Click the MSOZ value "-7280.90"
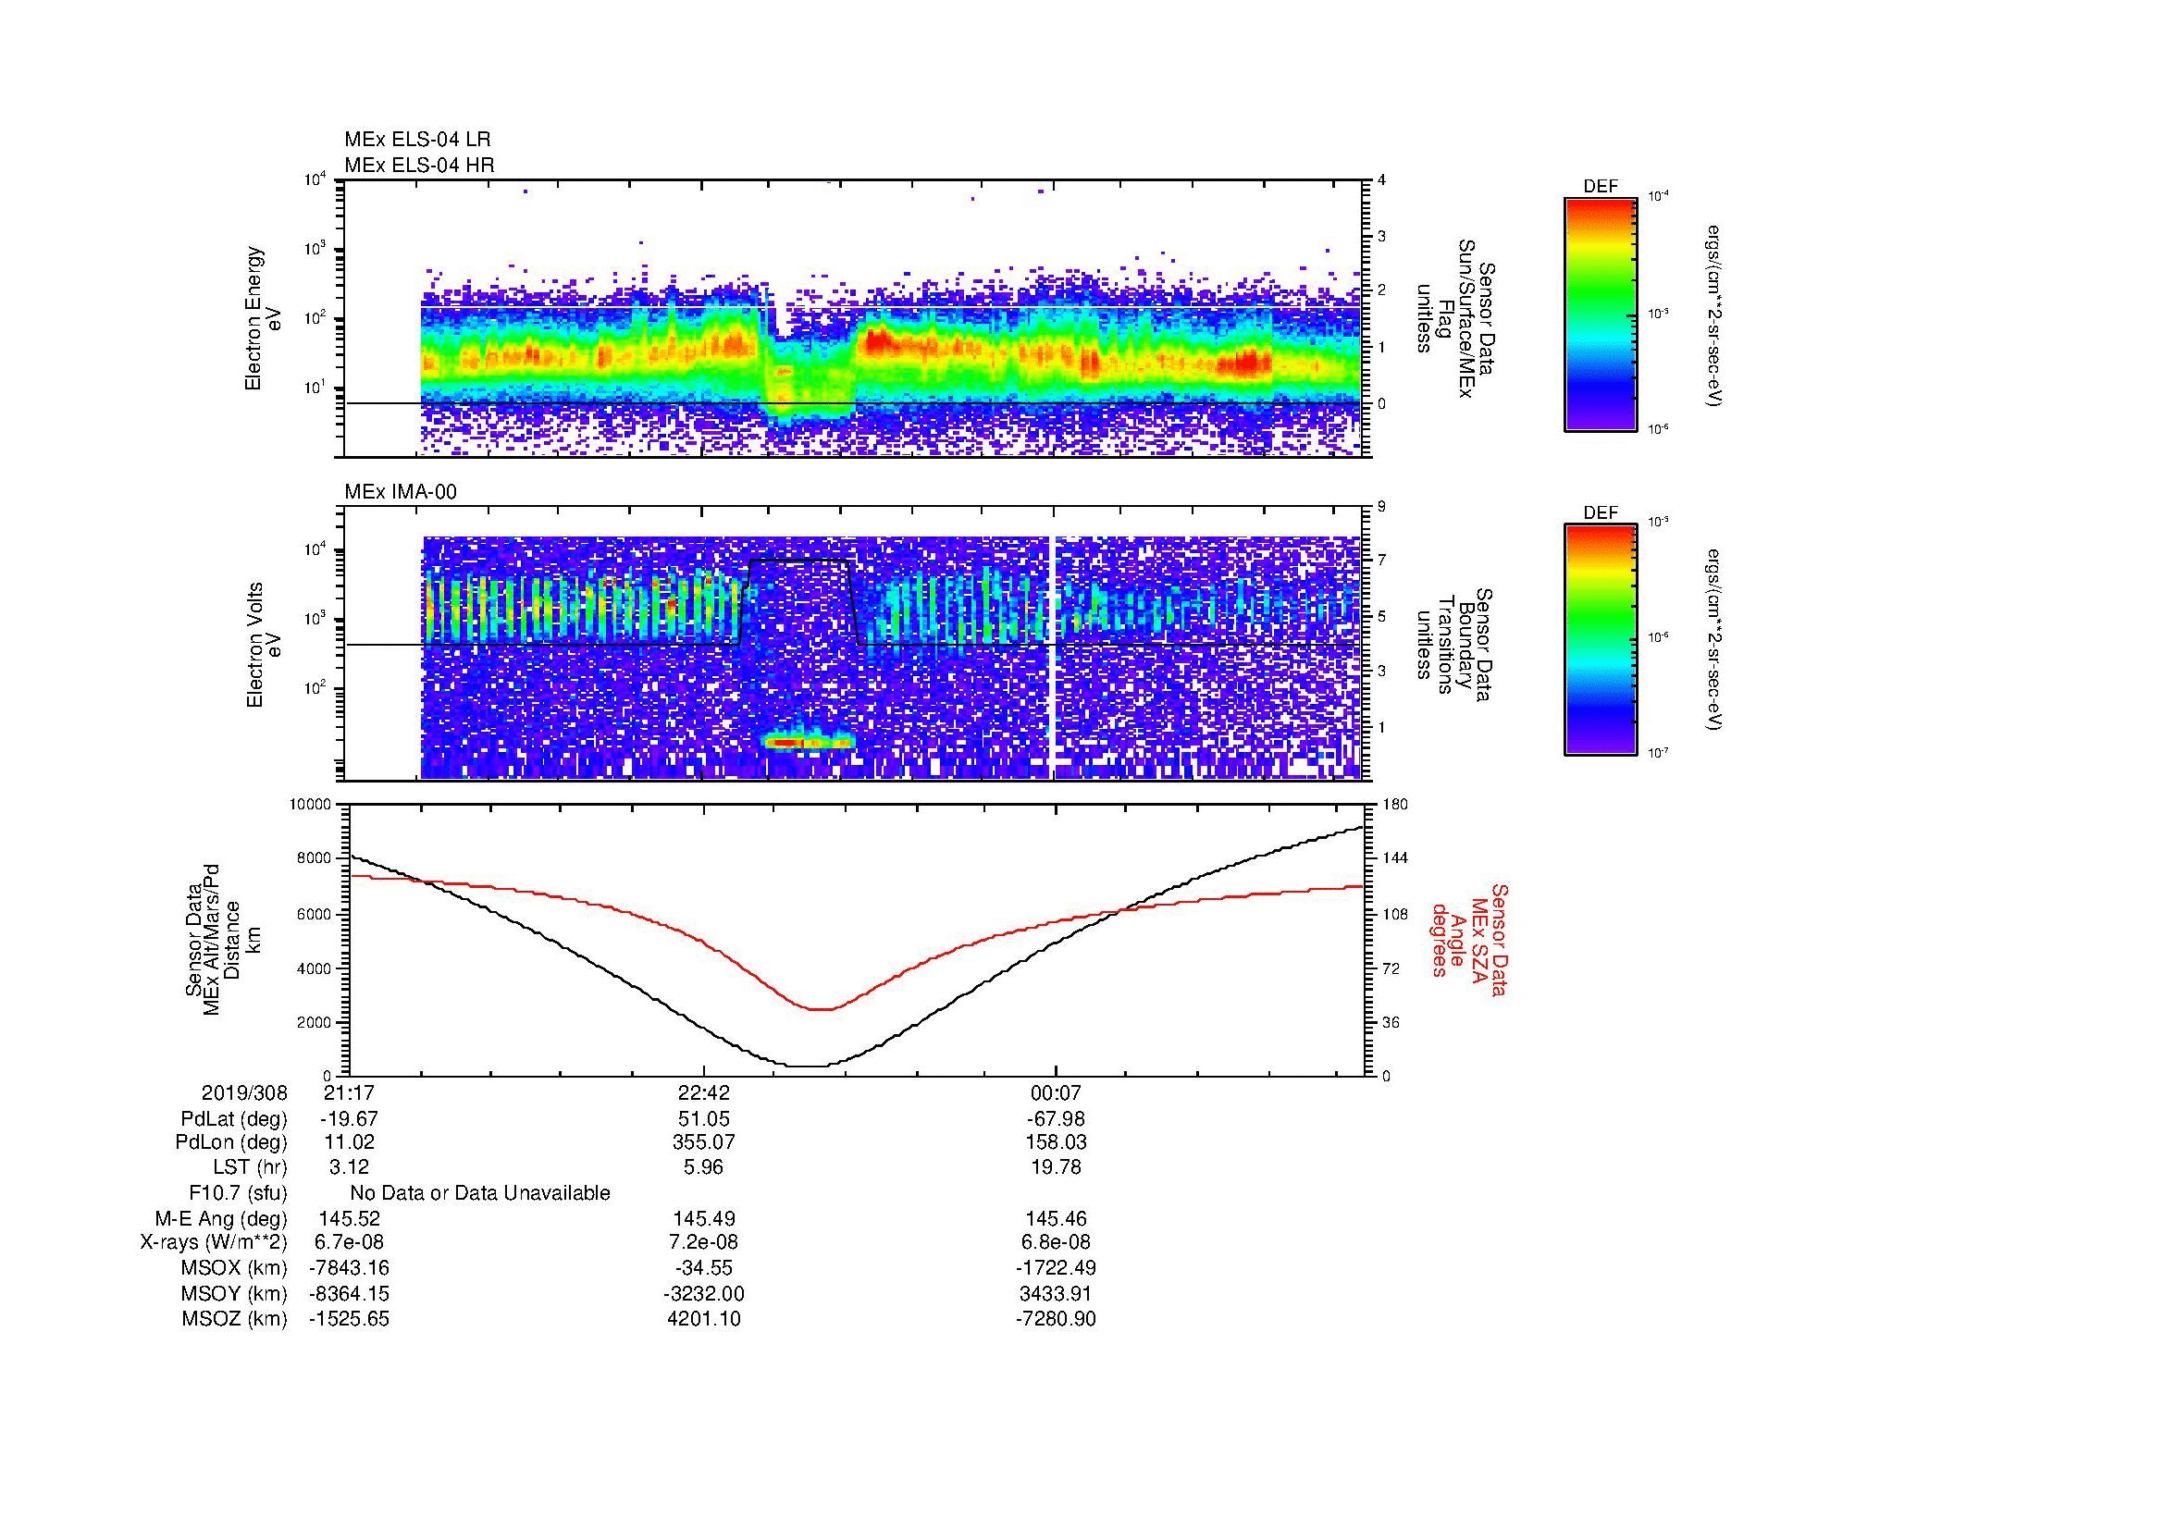Viewport: 2164px width, 1529px height. [1056, 1319]
